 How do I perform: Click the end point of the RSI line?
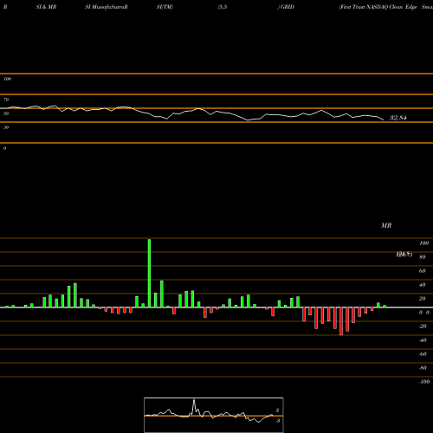point(384,120)
